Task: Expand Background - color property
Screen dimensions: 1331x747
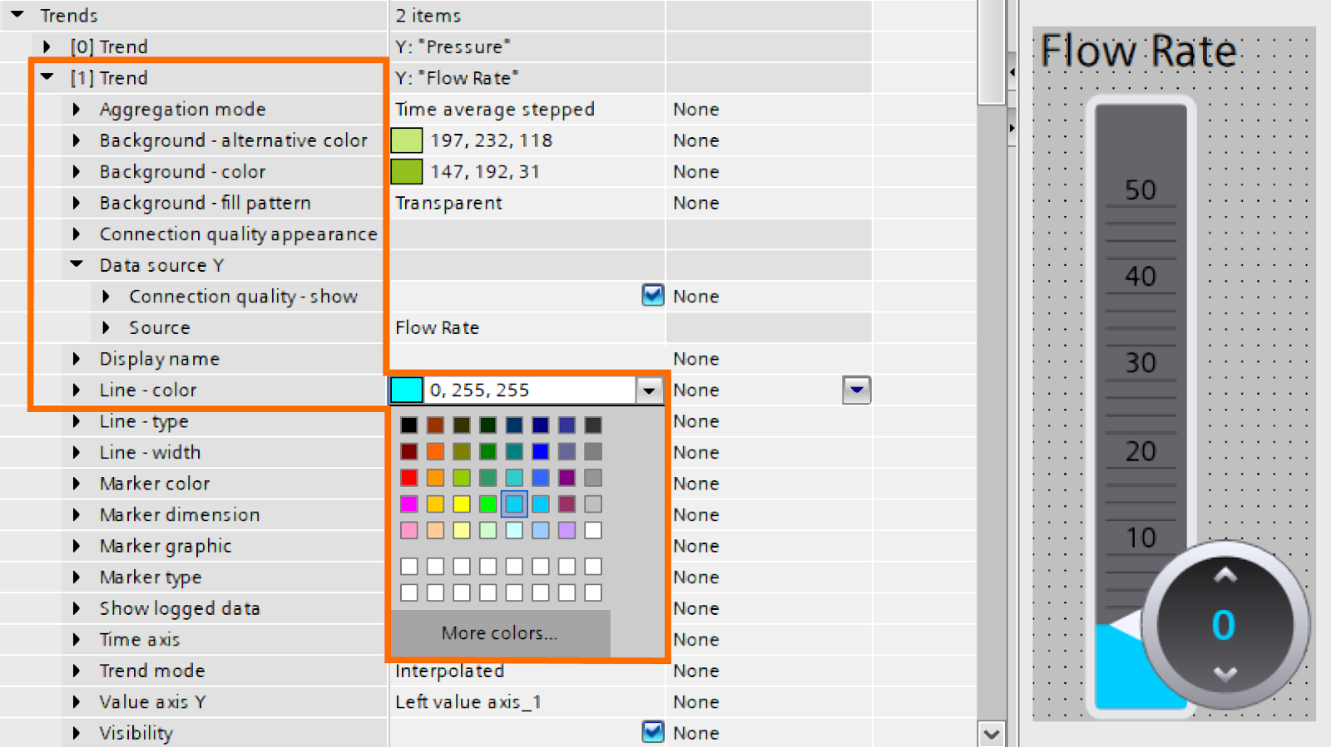Action: [77, 171]
